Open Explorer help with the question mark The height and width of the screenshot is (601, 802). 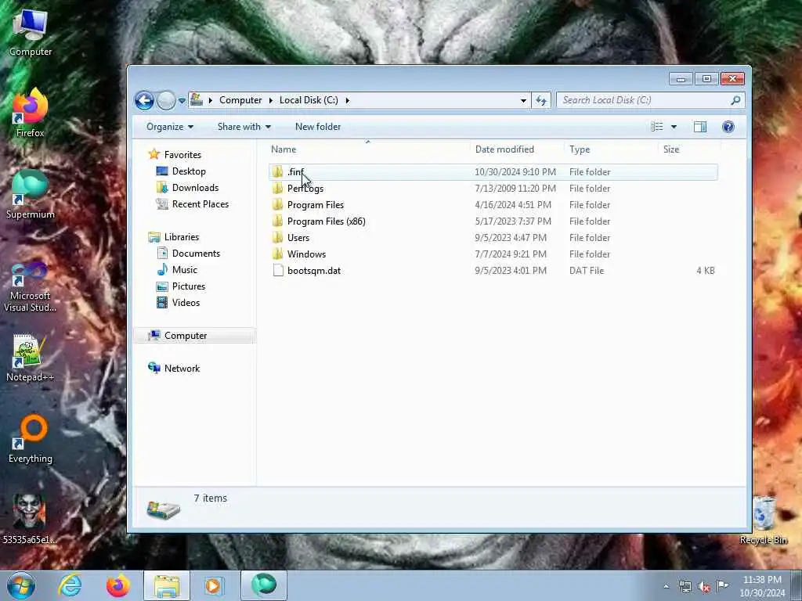click(x=728, y=127)
